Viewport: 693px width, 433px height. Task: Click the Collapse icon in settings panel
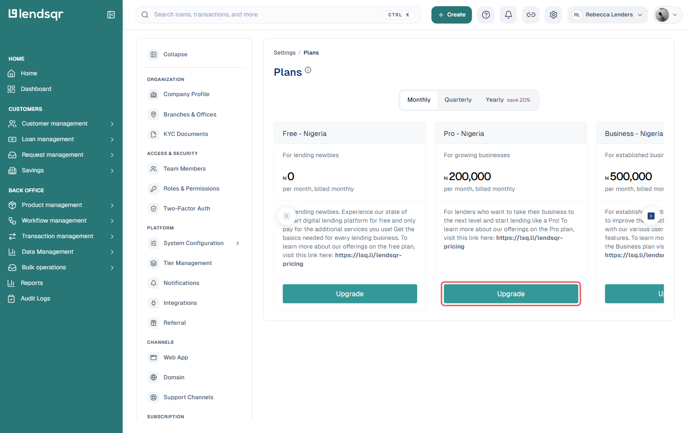153,55
